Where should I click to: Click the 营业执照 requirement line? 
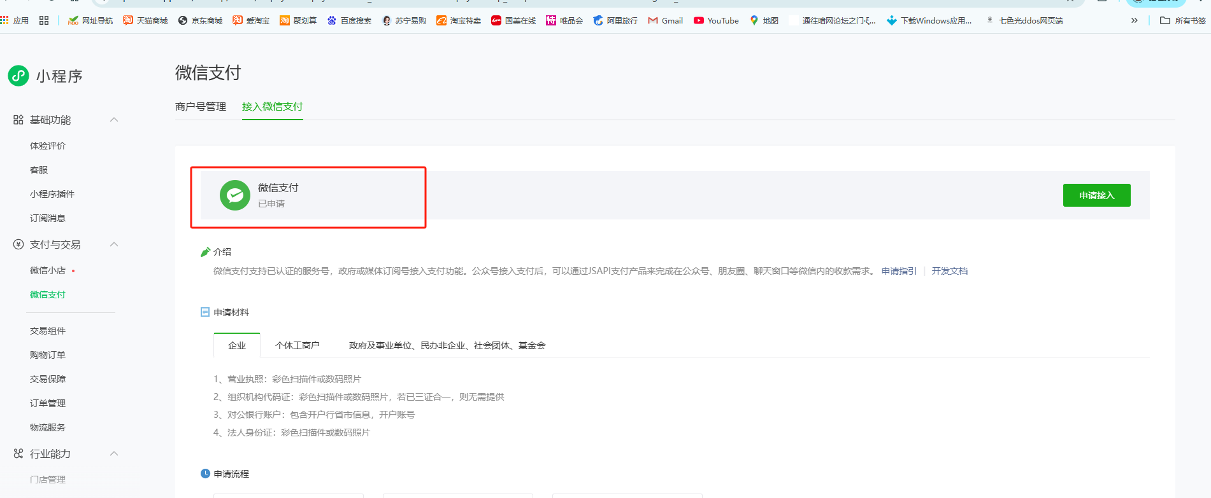[x=287, y=379]
